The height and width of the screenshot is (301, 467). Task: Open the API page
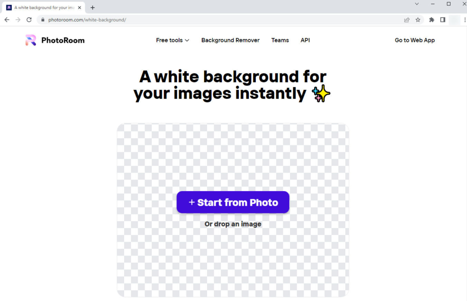305,40
